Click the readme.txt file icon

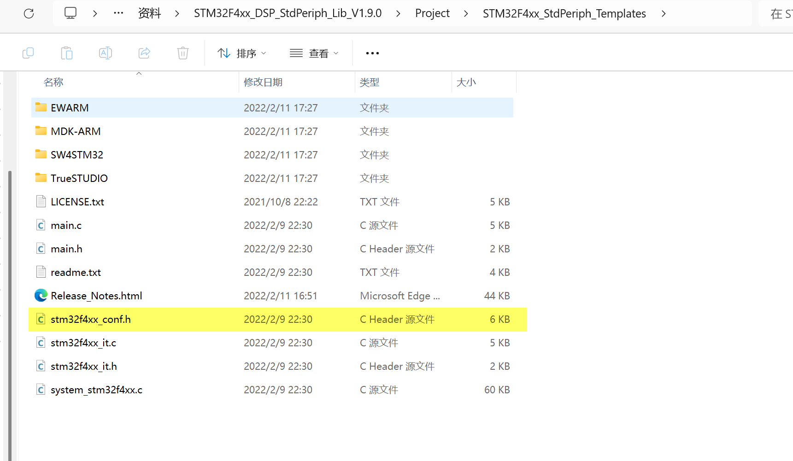(41, 272)
